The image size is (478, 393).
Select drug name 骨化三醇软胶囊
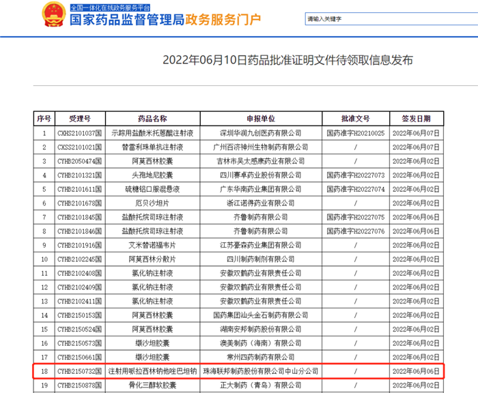pyautogui.click(x=152, y=385)
